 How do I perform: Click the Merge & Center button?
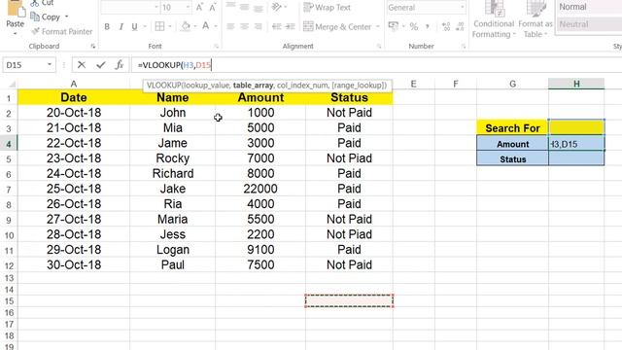pos(337,26)
